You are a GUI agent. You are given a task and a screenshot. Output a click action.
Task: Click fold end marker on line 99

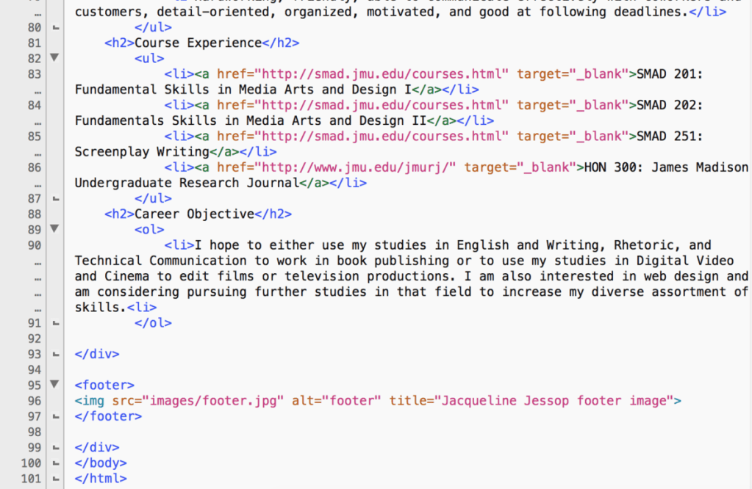tap(54, 447)
